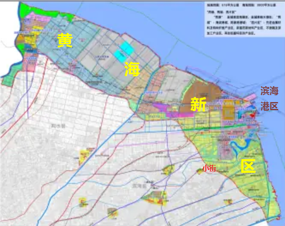The image size is (285, 226).
Task: Click the large yellow 区 character
Action: tap(248, 166)
